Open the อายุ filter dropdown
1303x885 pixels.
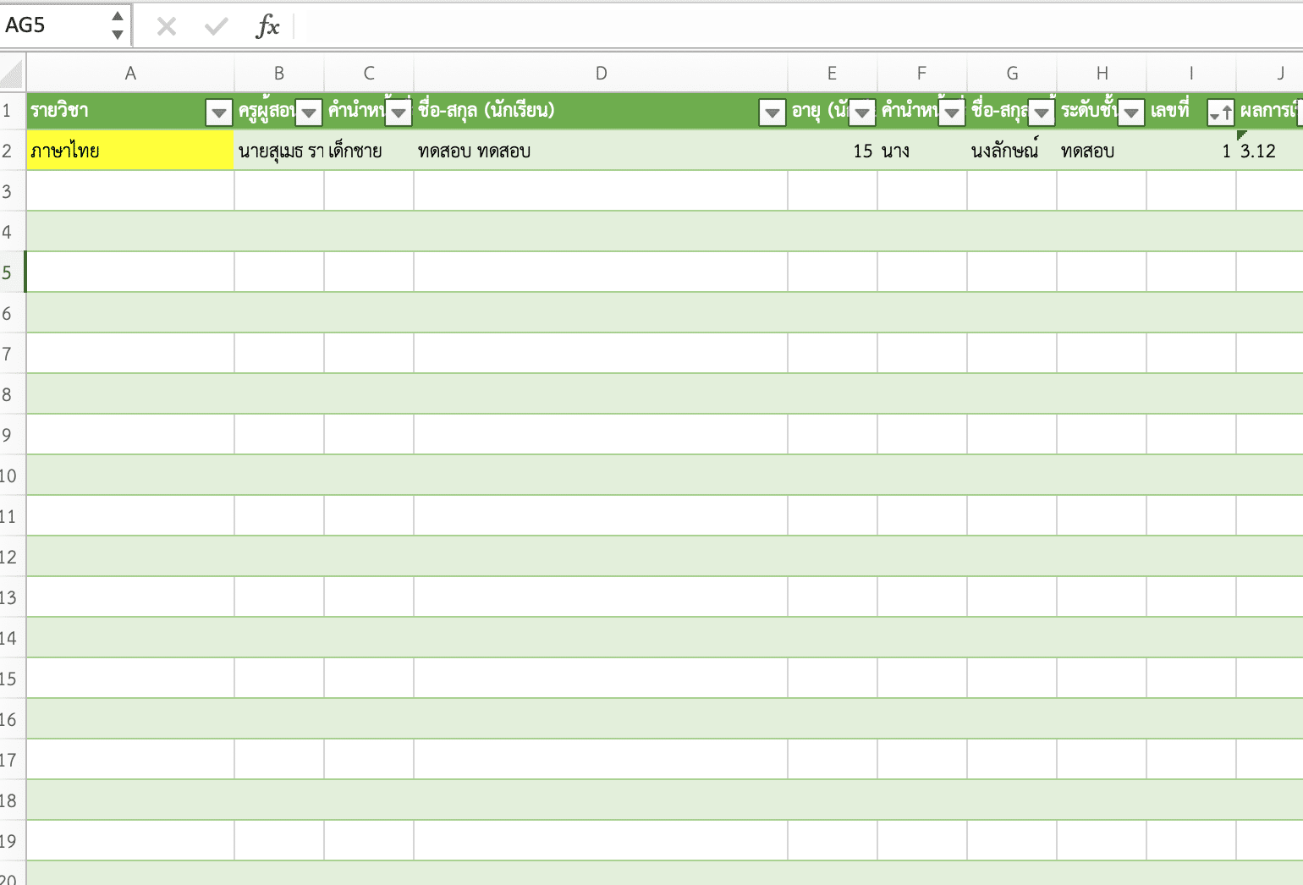coord(862,112)
